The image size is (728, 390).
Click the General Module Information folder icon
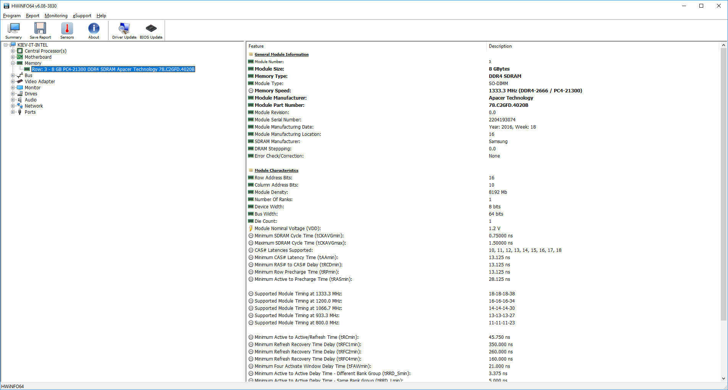(x=251, y=54)
